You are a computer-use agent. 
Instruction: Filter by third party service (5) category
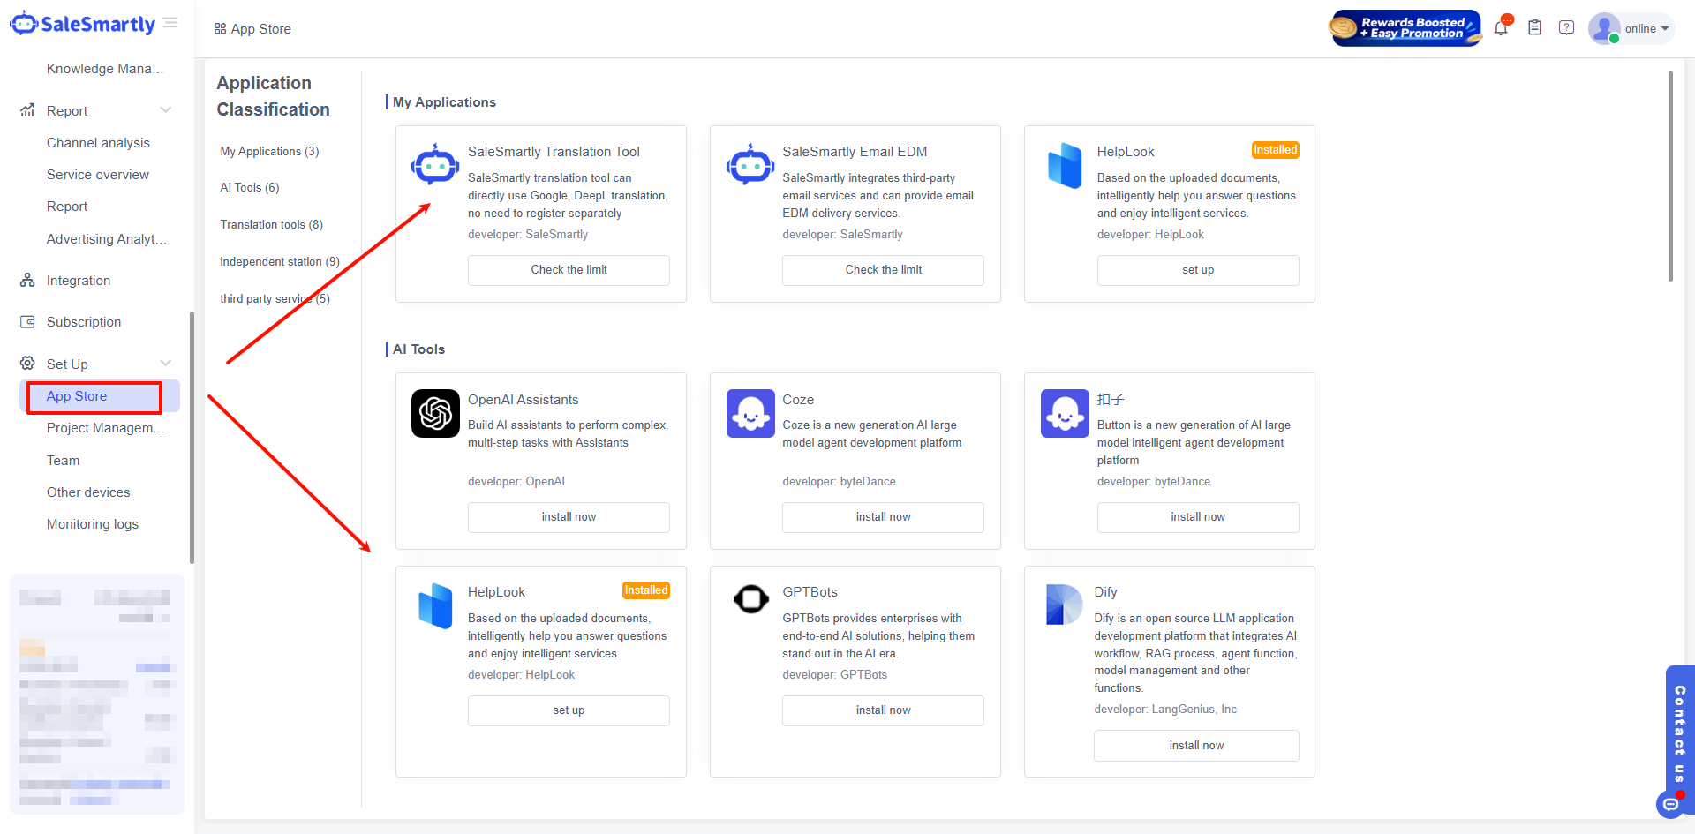(275, 298)
